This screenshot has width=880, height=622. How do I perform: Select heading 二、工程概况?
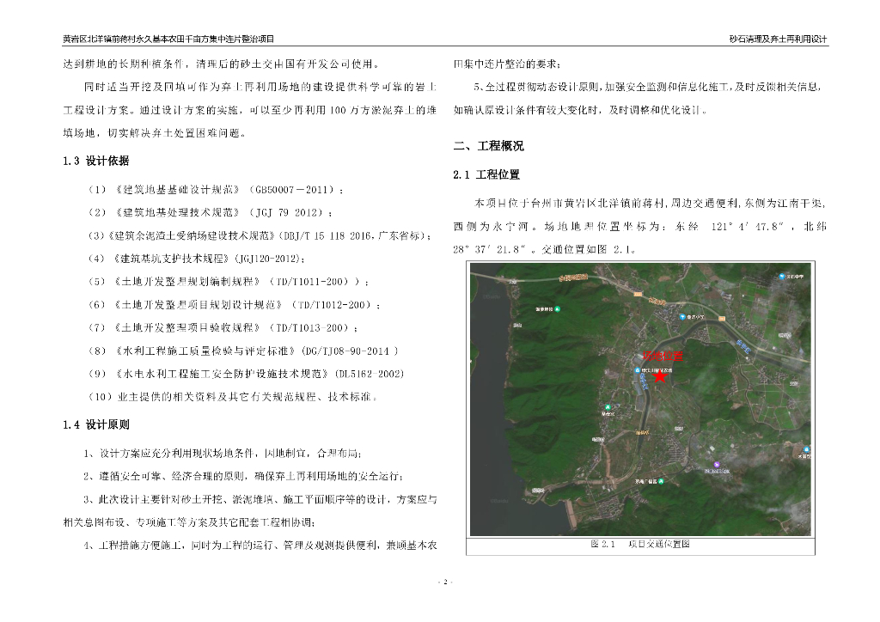click(x=492, y=144)
